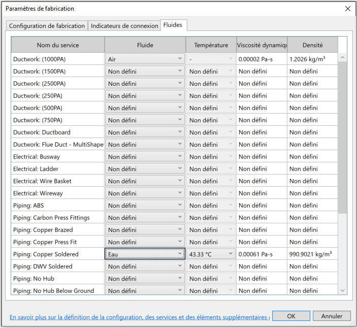Open the Eau fluid dropdown for Copper Soldered
The width and height of the screenshot is (357, 328).
[145, 254]
